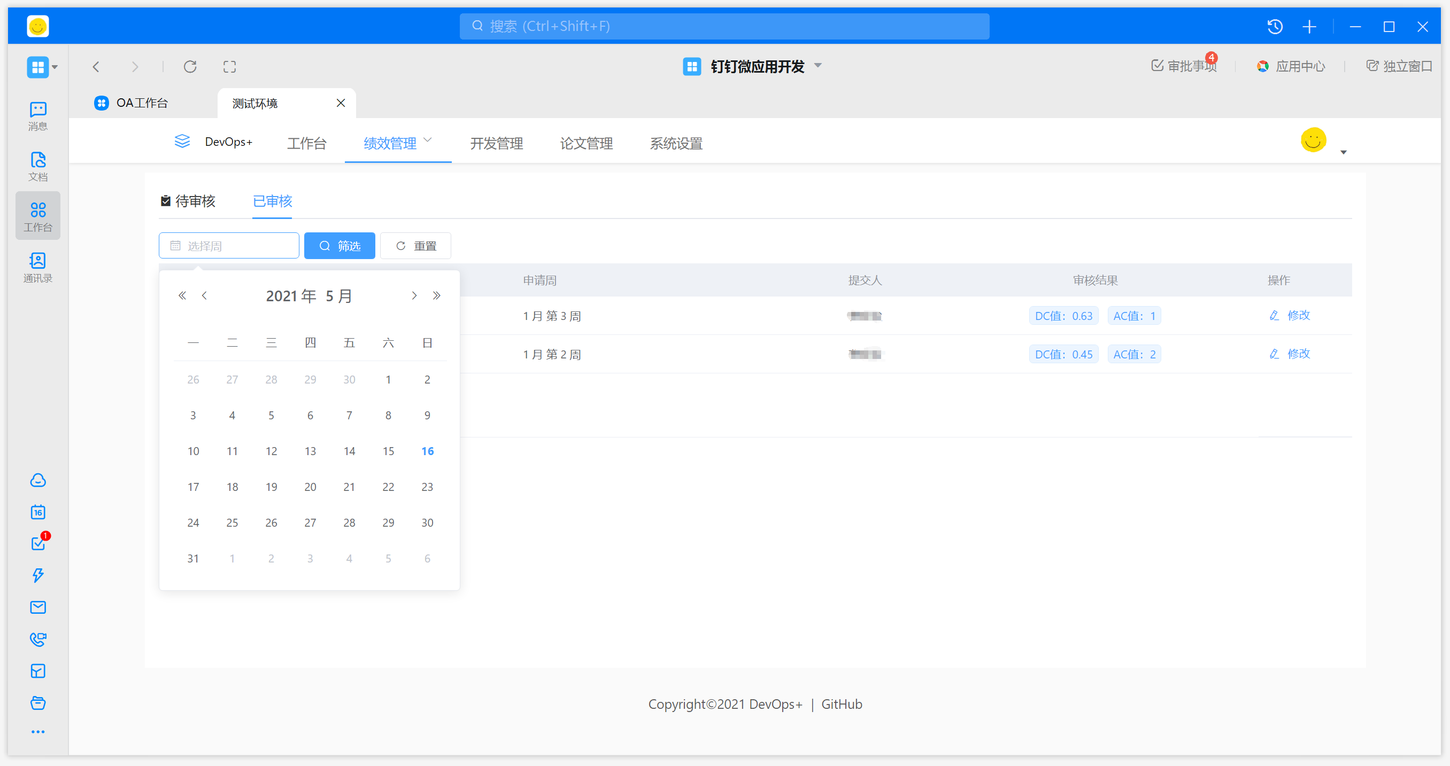Switch to the 待审核 tab
Image resolution: width=1450 pixels, height=766 pixels.
(x=188, y=201)
